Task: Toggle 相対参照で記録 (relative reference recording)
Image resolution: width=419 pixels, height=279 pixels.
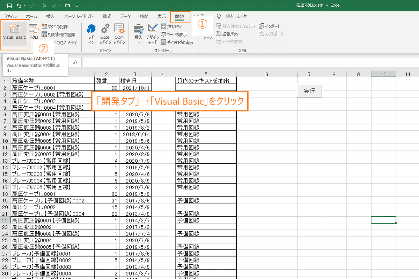Action: [x=58, y=34]
